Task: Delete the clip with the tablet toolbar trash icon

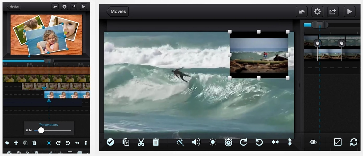Action: coord(156,142)
